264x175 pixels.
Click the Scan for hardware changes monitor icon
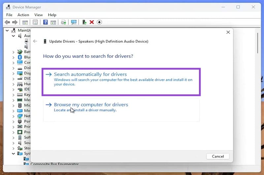pos(74,22)
